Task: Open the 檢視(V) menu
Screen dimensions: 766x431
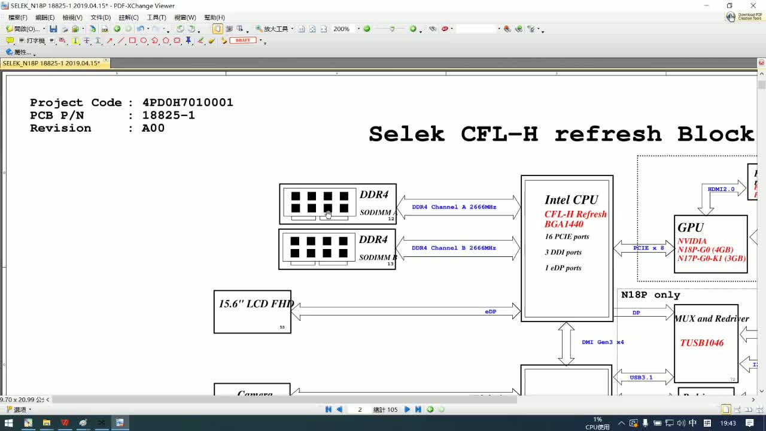Action: 72,17
